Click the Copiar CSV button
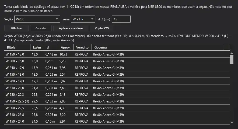 (x=102, y=28)
